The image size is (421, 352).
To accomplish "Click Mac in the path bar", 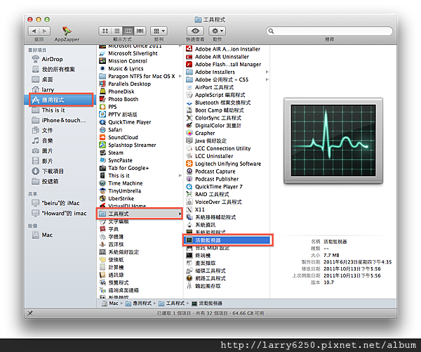I will [110, 304].
